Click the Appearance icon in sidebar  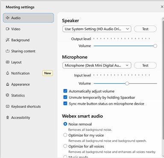tap(8, 84)
